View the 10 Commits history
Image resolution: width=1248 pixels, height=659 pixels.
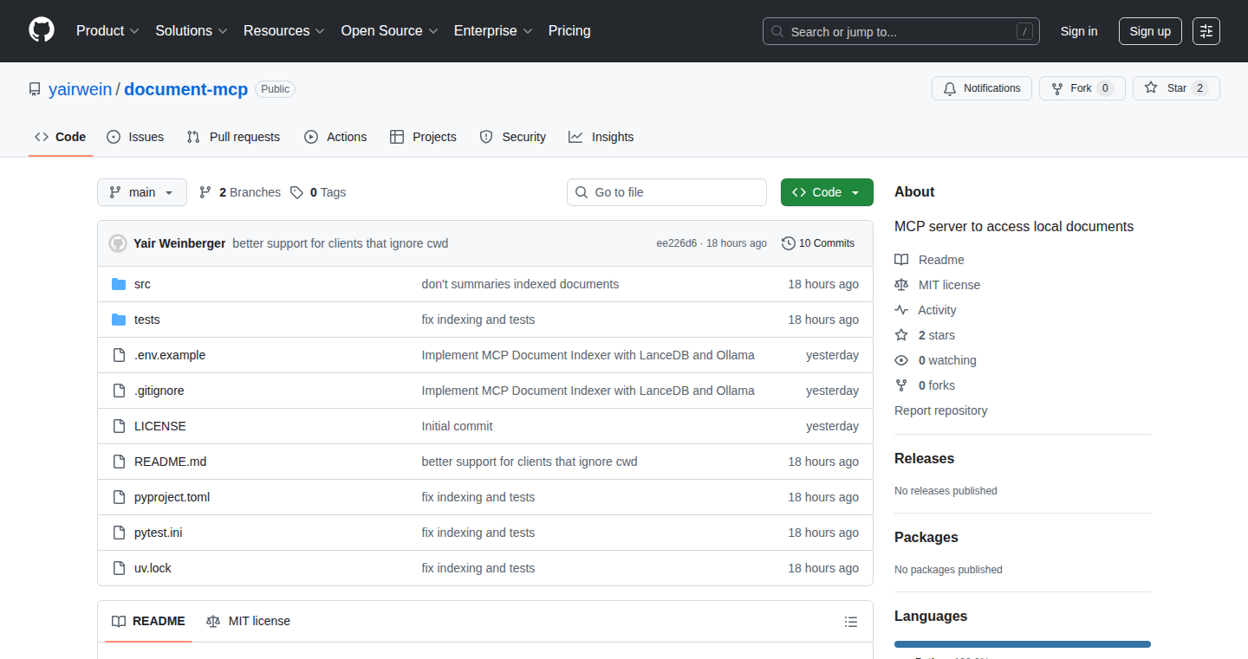(x=818, y=243)
